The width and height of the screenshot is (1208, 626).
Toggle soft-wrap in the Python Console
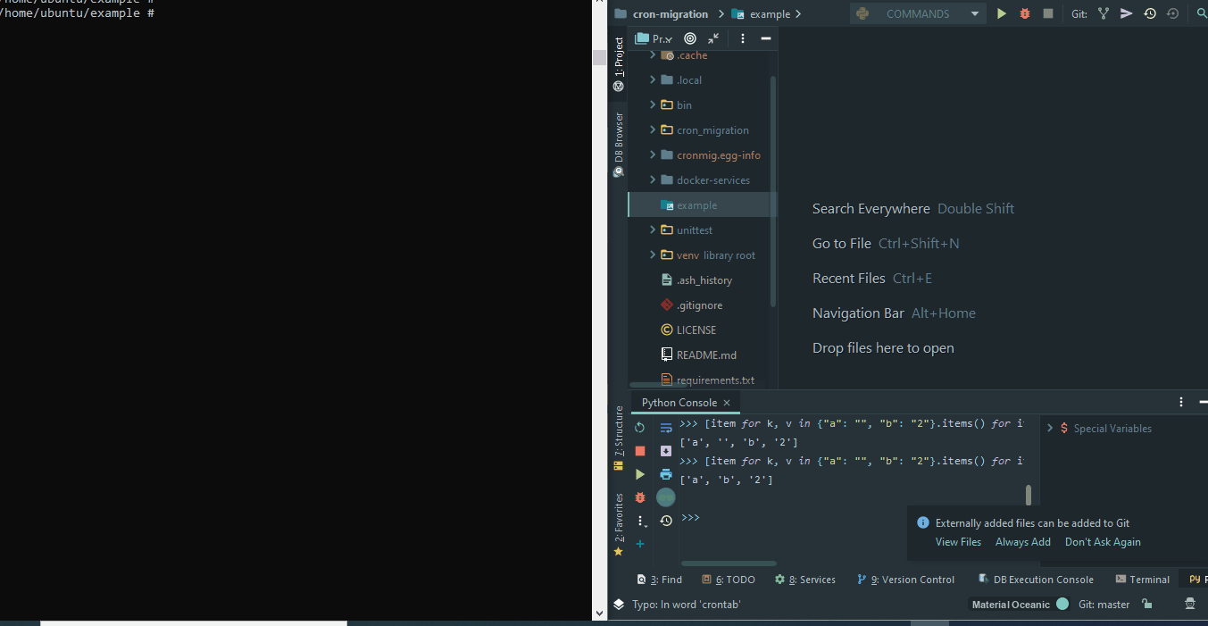666,428
